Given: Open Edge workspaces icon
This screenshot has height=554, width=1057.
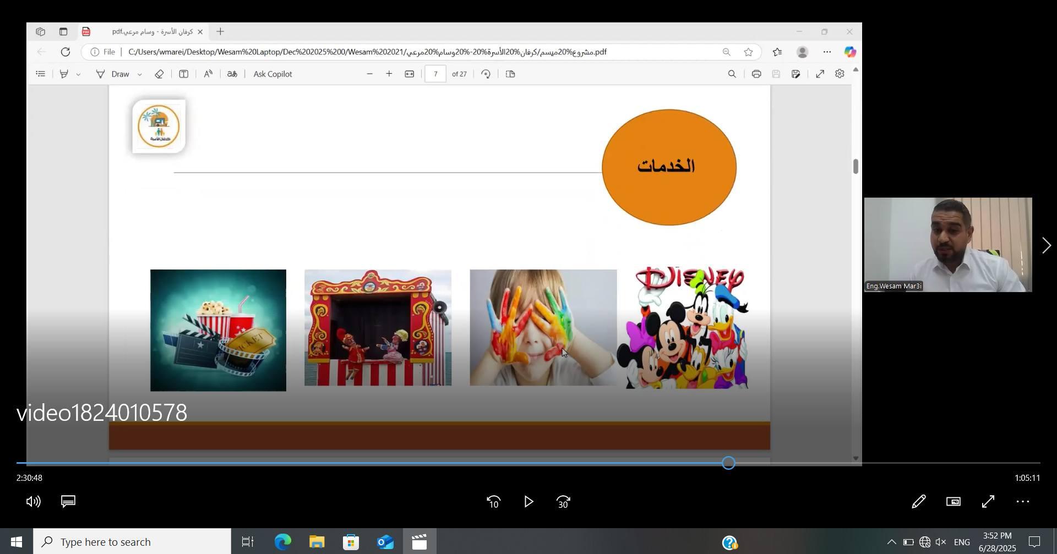Looking at the screenshot, I should pyautogui.click(x=40, y=32).
